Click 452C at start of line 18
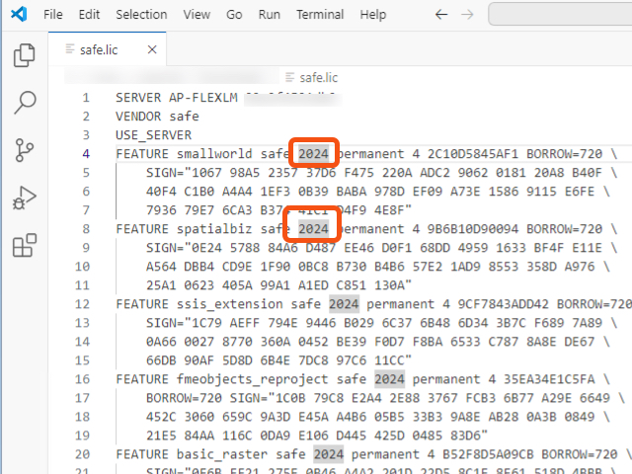 click(x=161, y=417)
